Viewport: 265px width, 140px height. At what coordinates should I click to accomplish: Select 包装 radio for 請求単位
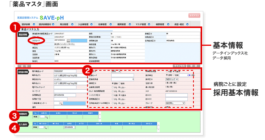(173, 75)
